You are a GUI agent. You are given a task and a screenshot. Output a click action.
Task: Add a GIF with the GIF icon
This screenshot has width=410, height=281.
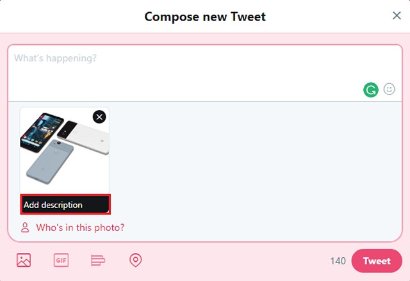point(61,260)
